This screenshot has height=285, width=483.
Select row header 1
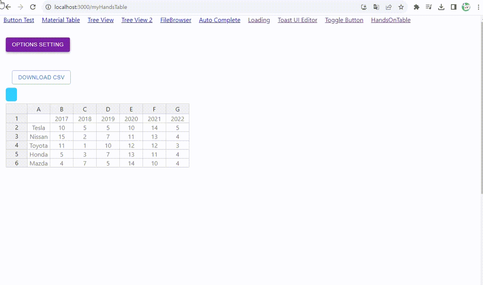[x=17, y=119]
